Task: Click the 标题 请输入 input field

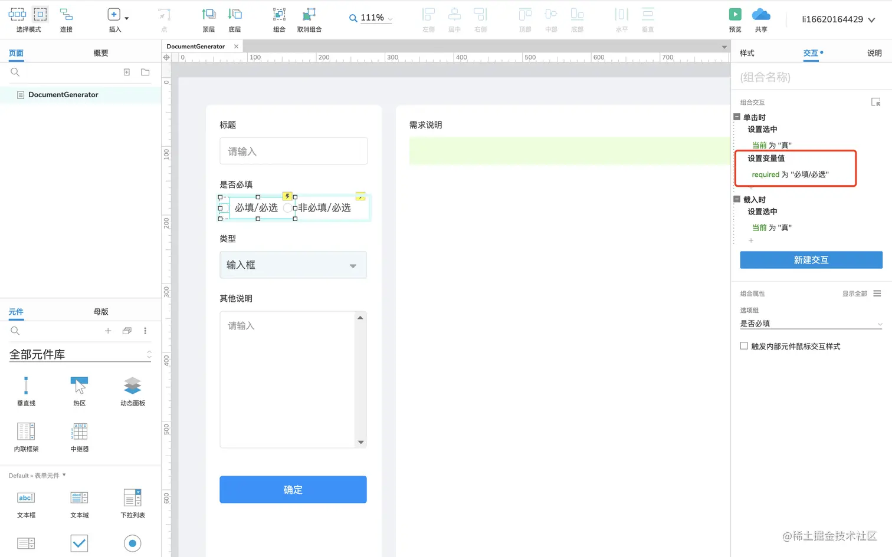Action: point(294,151)
